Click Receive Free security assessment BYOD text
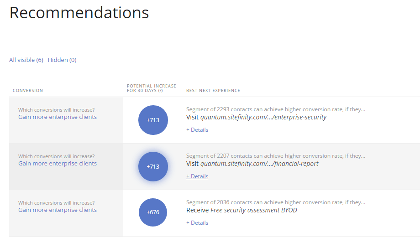Image resolution: width=420 pixels, height=237 pixels. coord(241,210)
